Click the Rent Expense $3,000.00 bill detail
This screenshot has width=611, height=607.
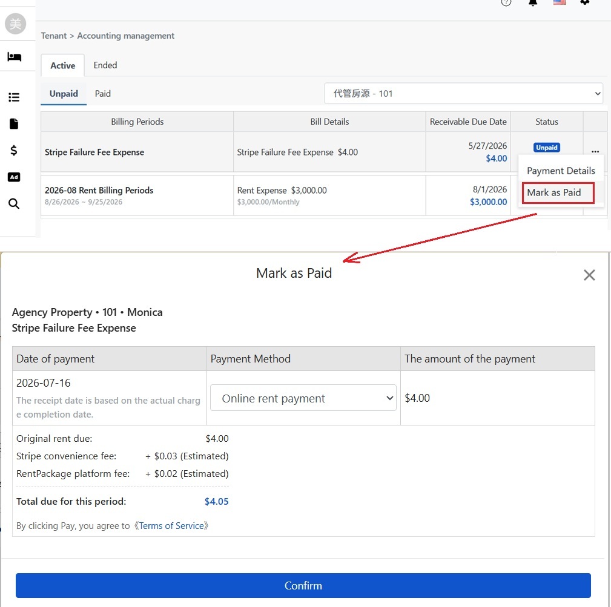point(282,191)
